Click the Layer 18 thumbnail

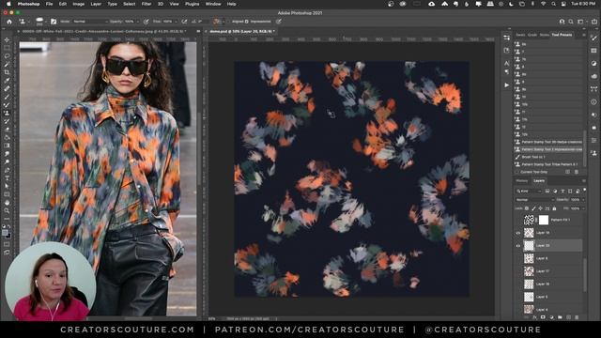pyautogui.click(x=529, y=233)
